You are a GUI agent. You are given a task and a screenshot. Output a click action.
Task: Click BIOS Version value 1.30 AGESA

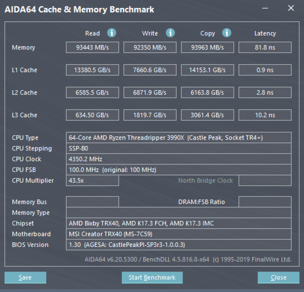(179, 245)
